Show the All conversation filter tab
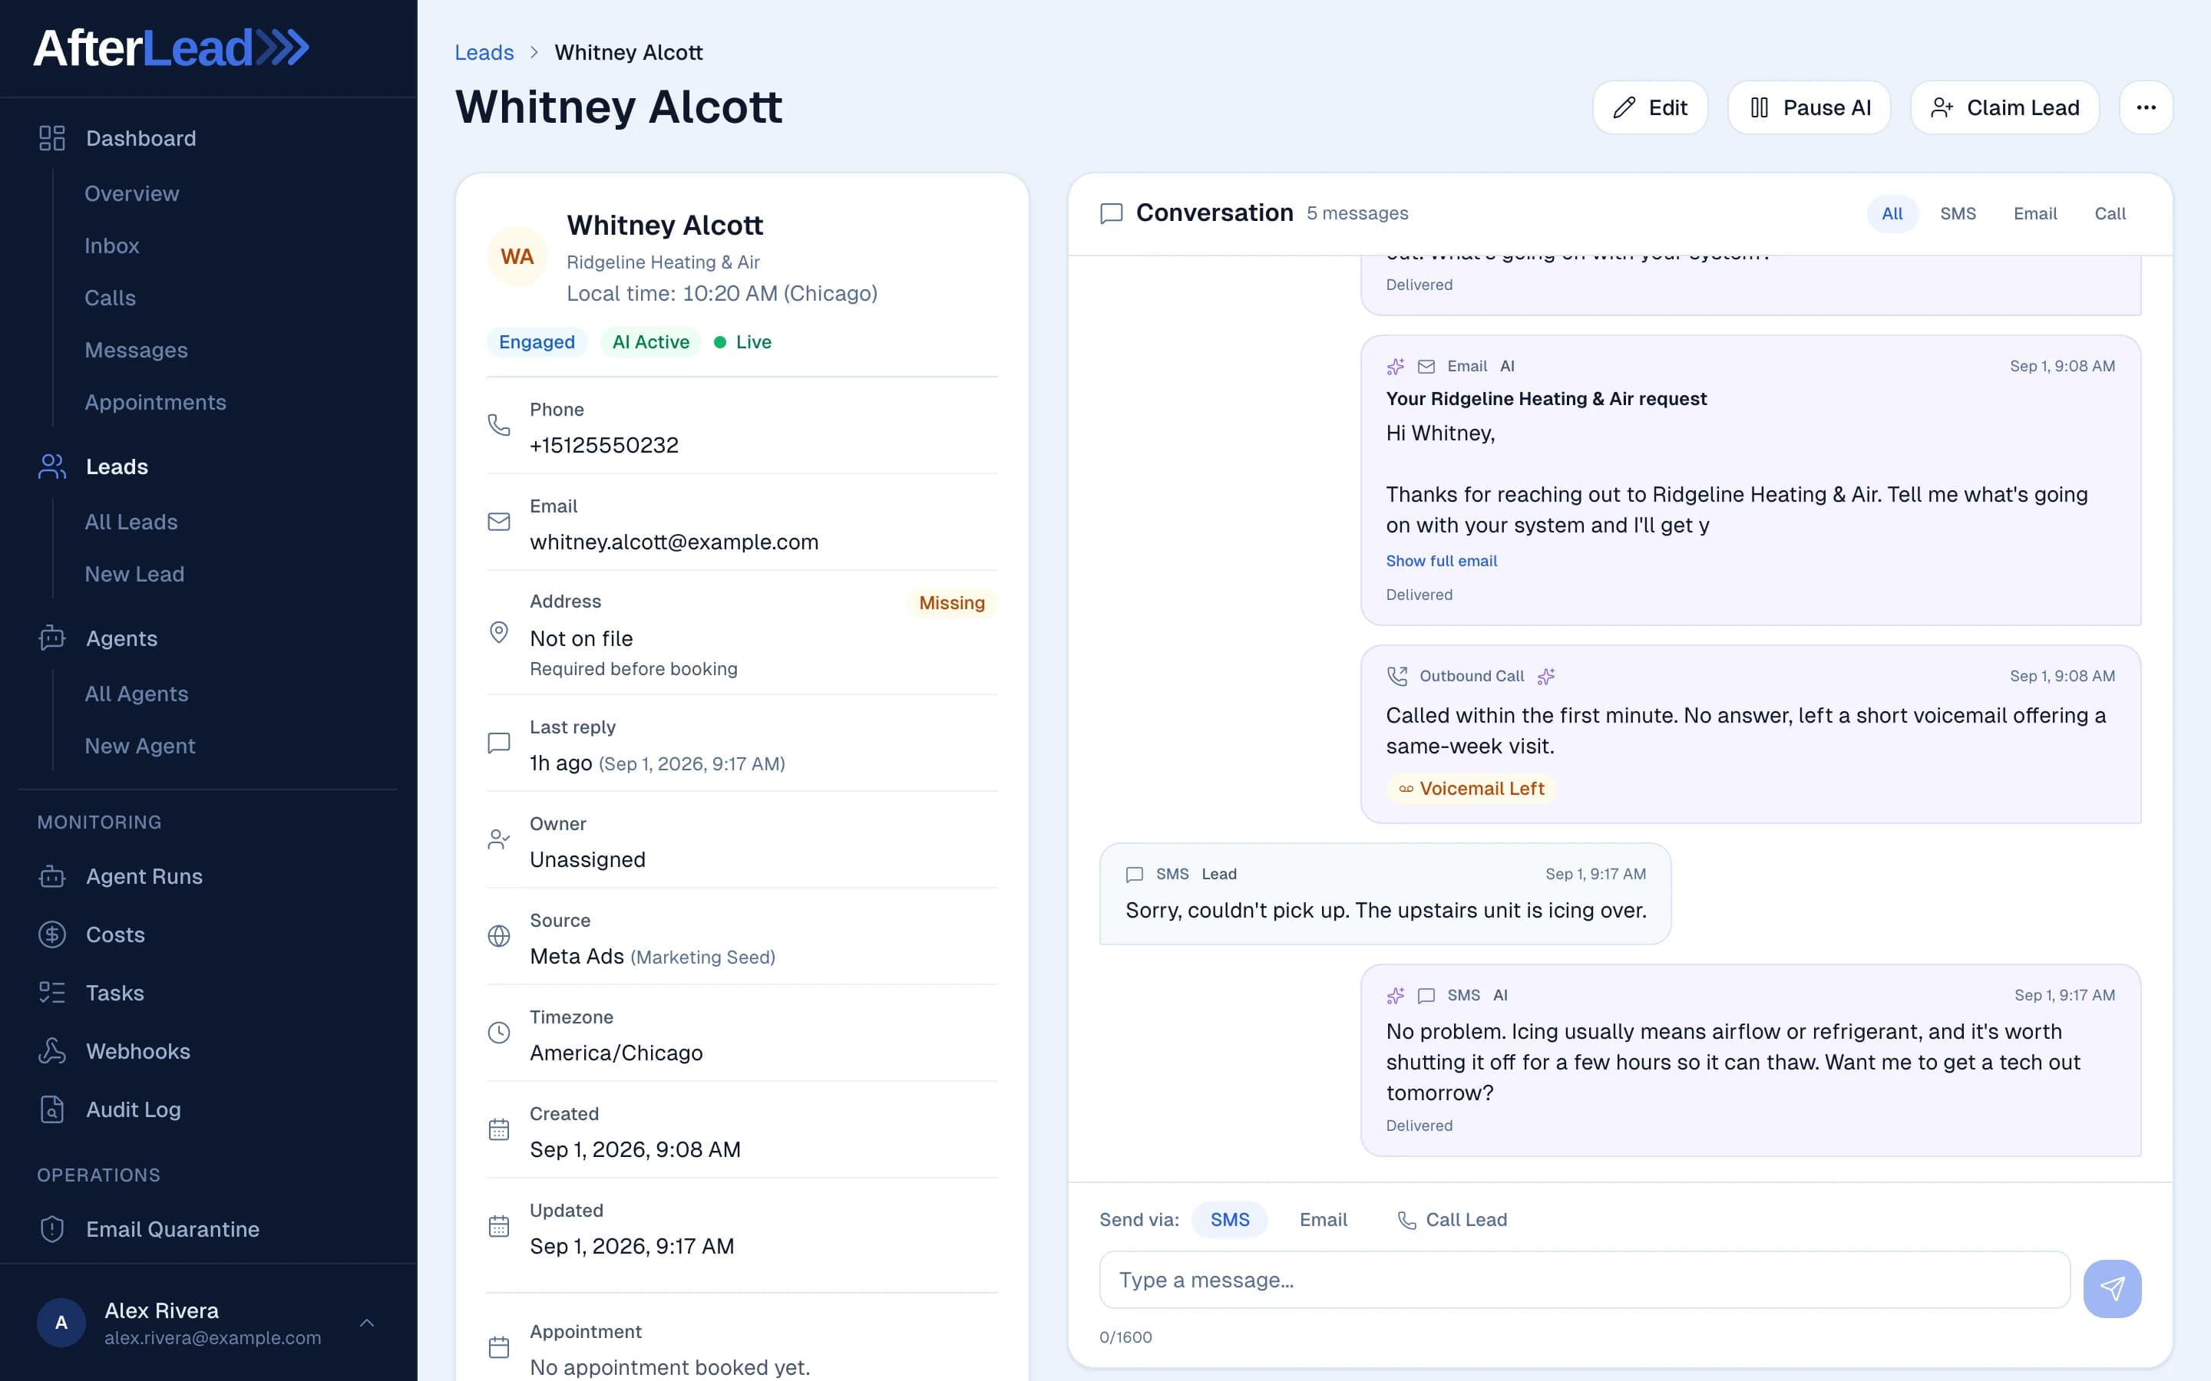This screenshot has width=2211, height=1381. tap(1891, 214)
